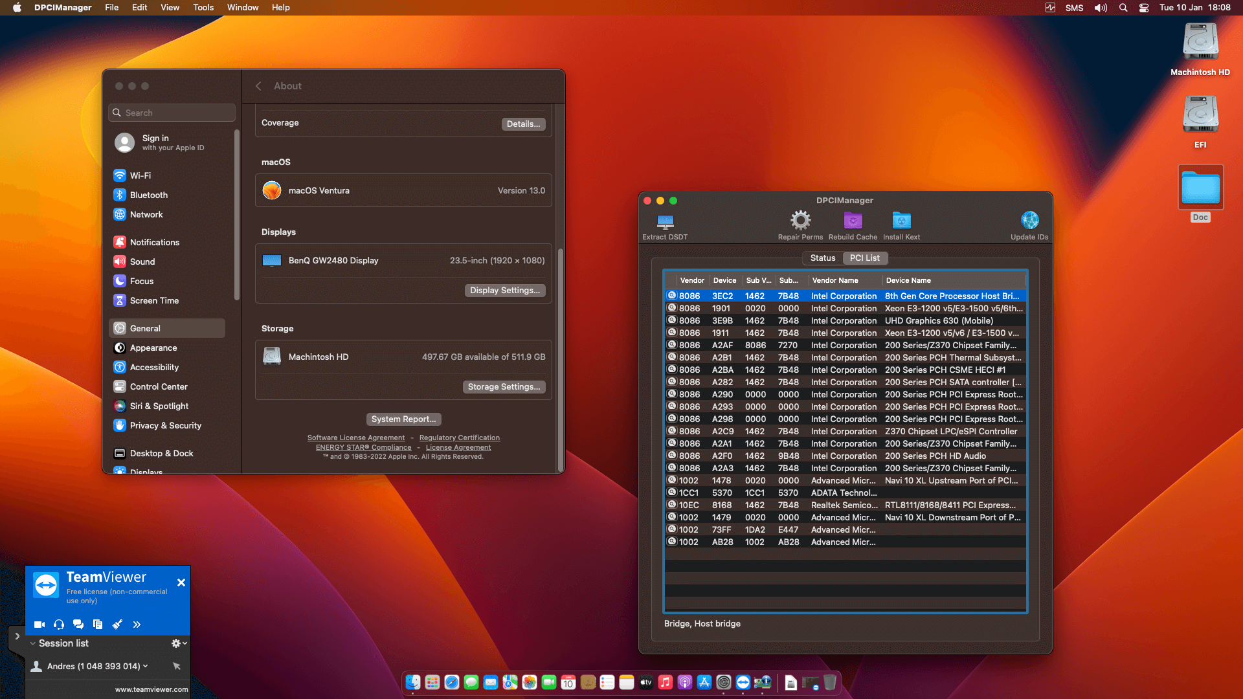Click the System Report button

click(x=403, y=419)
